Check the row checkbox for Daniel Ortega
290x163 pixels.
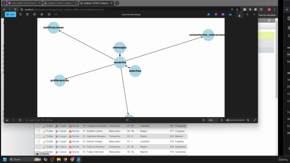pyautogui.click(x=38, y=141)
